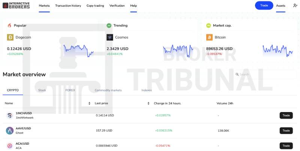Click the Popular flame icon
The height and width of the screenshot is (151, 300).
pos(9,25)
